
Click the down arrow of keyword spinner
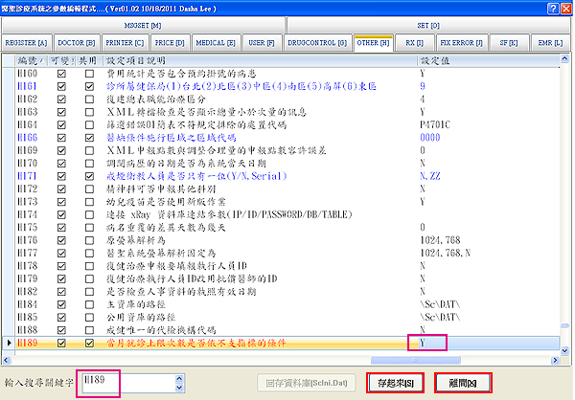tap(179, 388)
